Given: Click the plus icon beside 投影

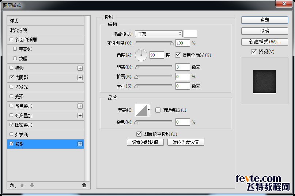Looking at the screenshot, I should pyautogui.click(x=80, y=144).
